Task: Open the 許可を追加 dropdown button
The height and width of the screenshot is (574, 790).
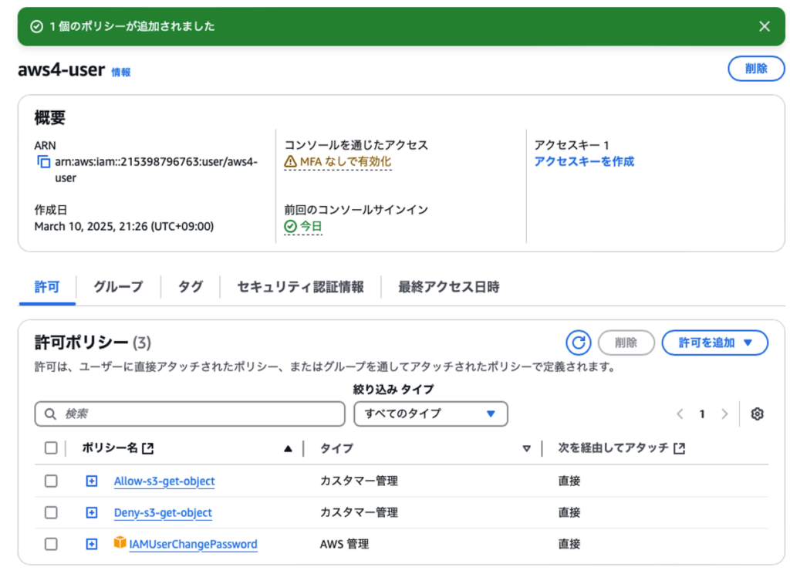Action: click(715, 343)
